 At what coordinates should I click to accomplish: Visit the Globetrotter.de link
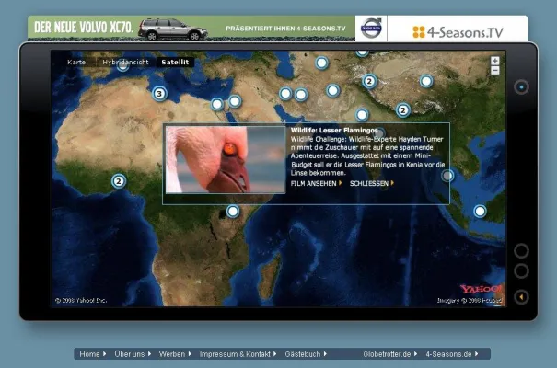tap(390, 354)
